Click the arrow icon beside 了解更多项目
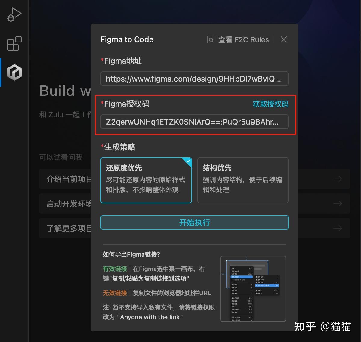The height and width of the screenshot is (342, 361). (x=338, y=228)
